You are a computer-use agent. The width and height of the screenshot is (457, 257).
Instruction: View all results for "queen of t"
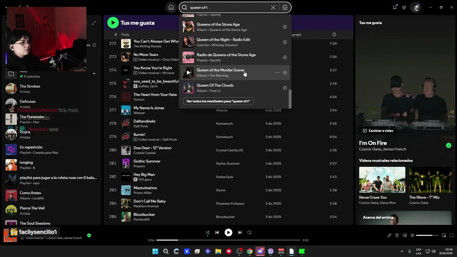[218, 101]
